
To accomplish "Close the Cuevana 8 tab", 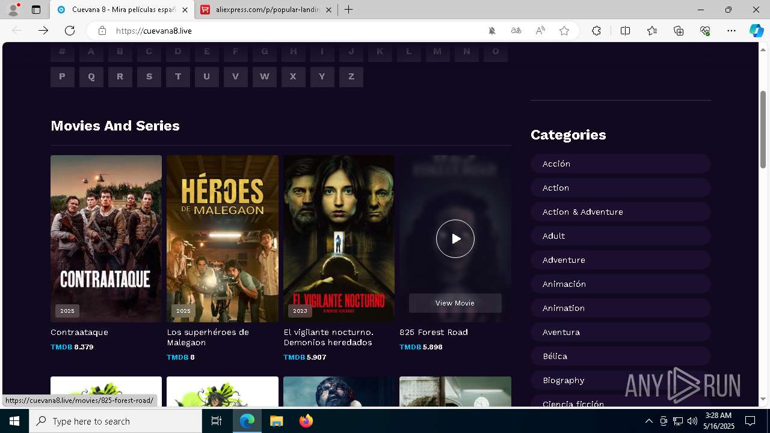I will point(185,10).
